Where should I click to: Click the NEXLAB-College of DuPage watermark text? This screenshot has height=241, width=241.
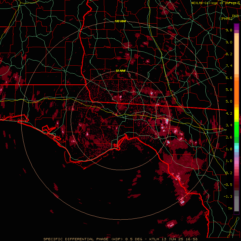(x=215, y=3)
